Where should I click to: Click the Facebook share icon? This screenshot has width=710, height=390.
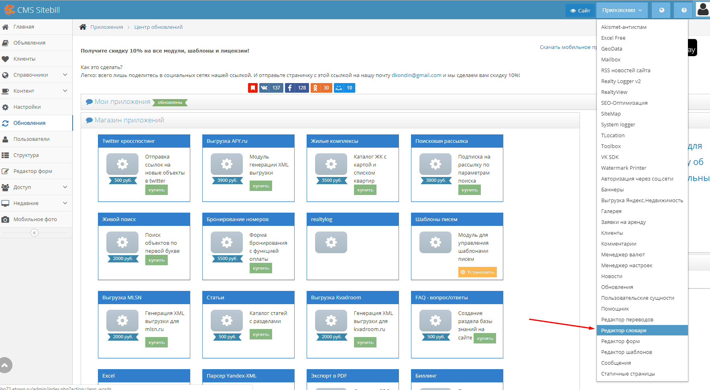click(x=290, y=88)
